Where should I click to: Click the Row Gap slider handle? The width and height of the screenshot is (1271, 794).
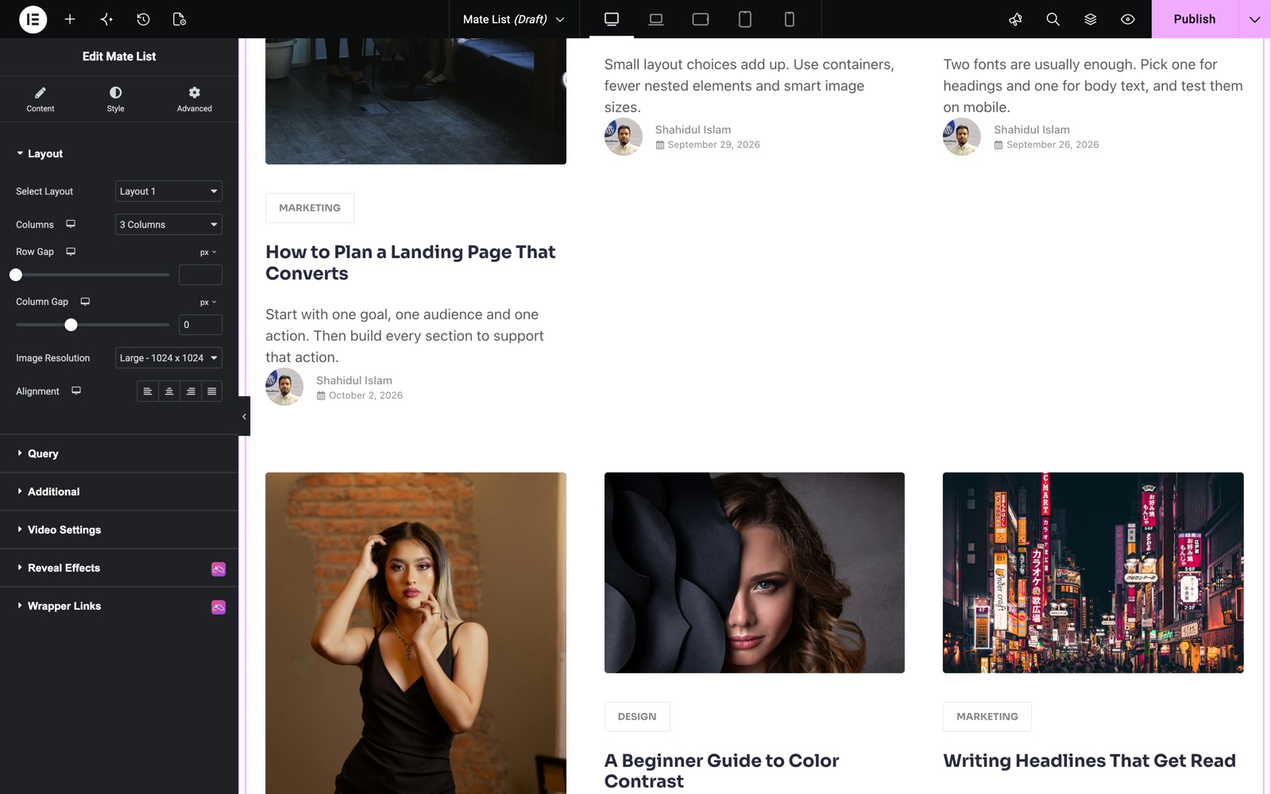click(x=16, y=275)
